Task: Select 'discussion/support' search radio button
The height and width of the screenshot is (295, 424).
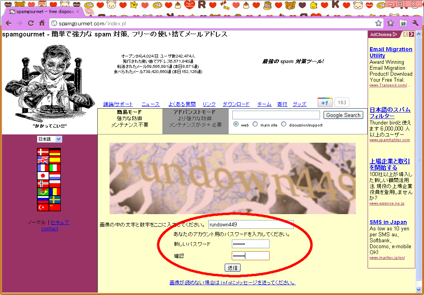Action: coord(284,124)
